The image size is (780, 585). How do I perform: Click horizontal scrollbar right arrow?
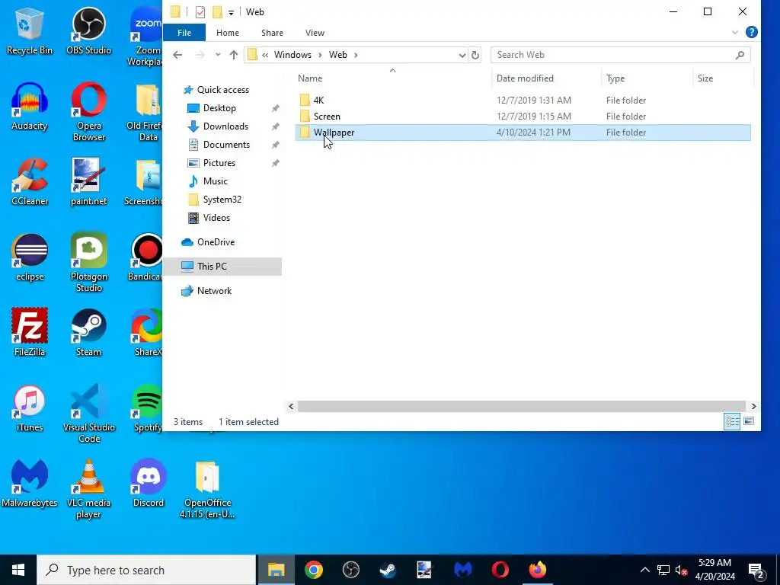753,406
